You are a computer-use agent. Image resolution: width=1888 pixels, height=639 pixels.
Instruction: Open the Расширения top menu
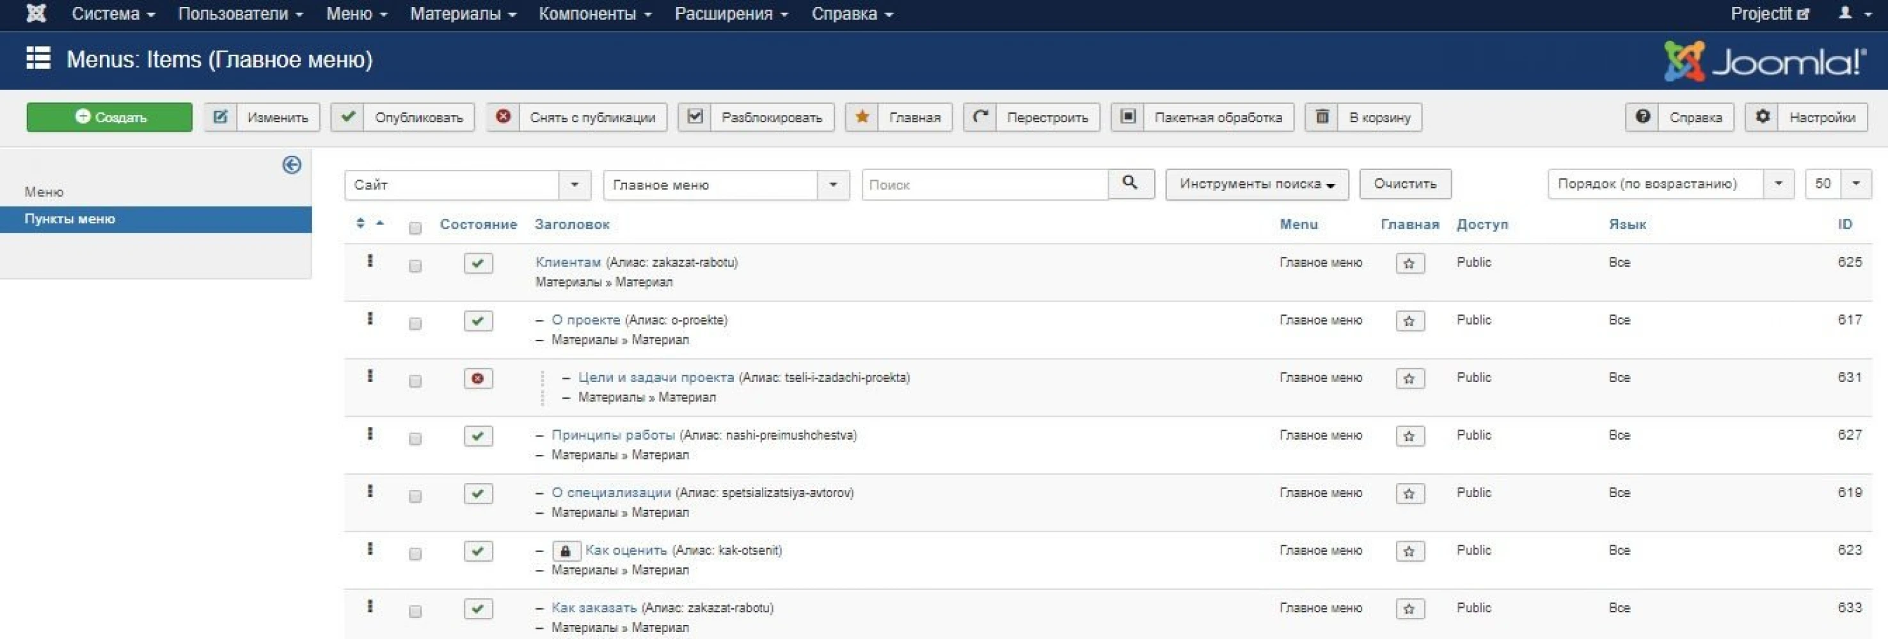pyautogui.click(x=731, y=13)
